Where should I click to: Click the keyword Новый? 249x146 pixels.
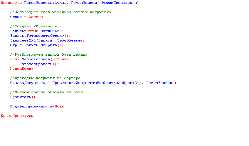click(33, 31)
